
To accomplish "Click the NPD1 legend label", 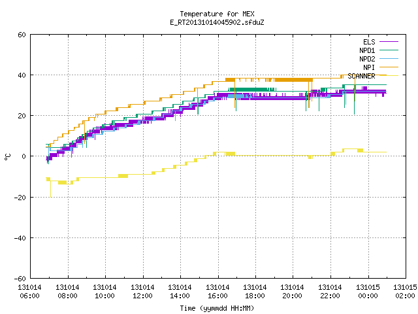I will [x=367, y=50].
